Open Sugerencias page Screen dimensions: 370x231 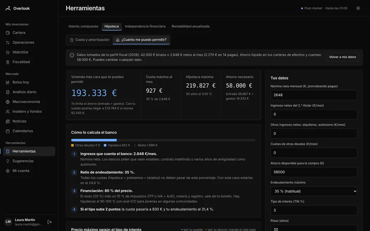point(29,161)
